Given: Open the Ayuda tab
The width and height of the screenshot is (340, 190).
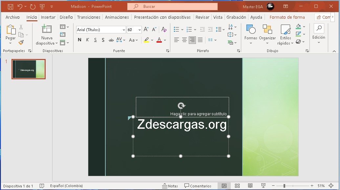Looking at the screenshot, I should click(x=256, y=17).
